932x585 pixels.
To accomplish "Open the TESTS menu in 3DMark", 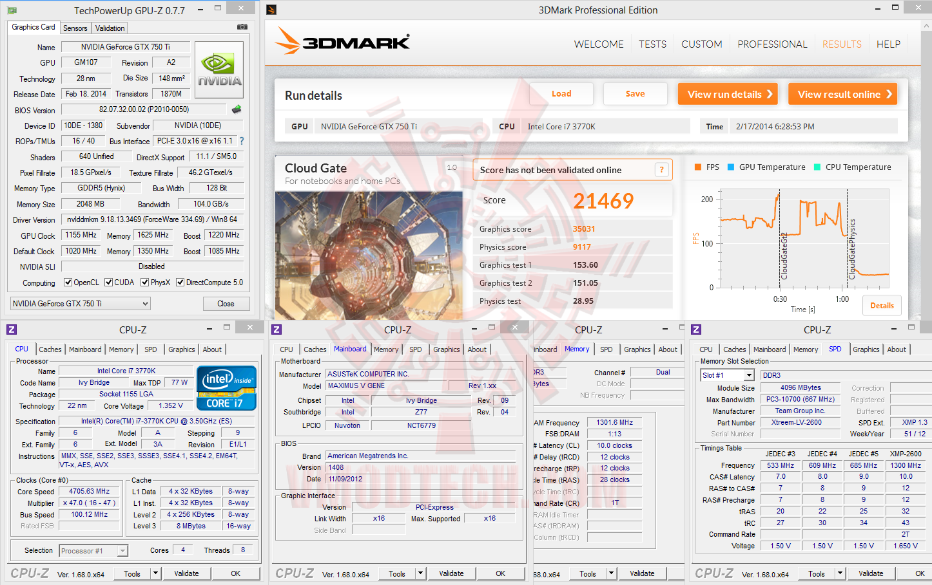I will (652, 44).
